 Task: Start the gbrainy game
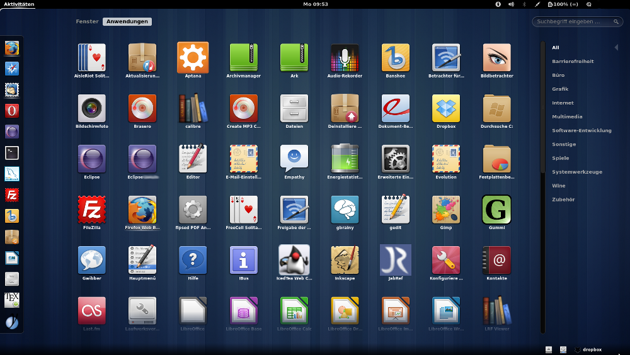pos(345,213)
